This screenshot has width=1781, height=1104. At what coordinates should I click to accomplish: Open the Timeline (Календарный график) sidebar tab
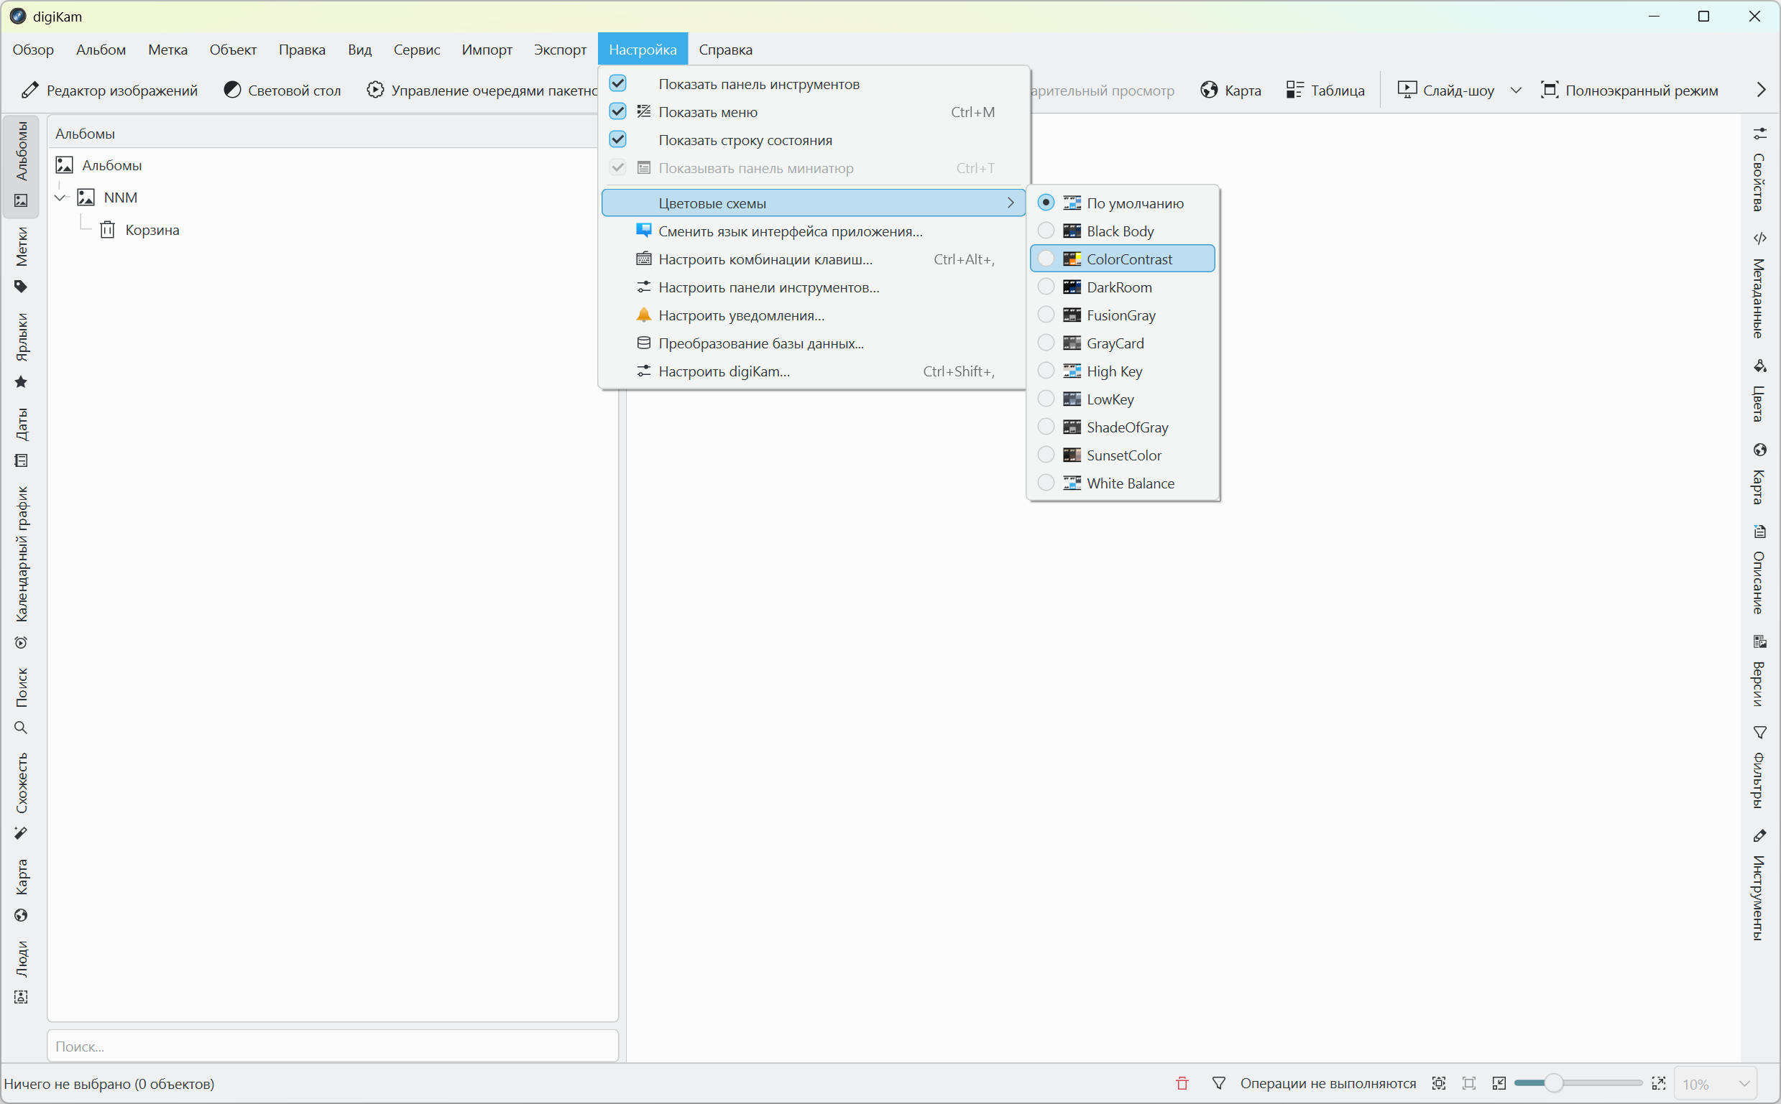click(x=21, y=567)
